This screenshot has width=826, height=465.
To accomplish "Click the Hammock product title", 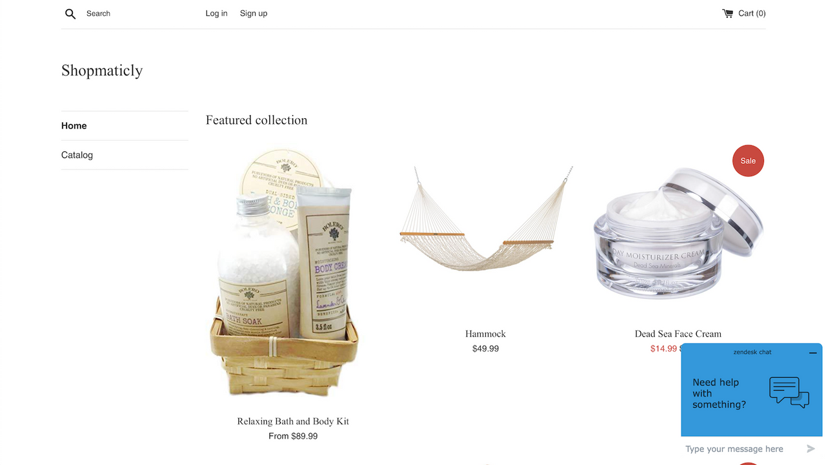I will [485, 334].
